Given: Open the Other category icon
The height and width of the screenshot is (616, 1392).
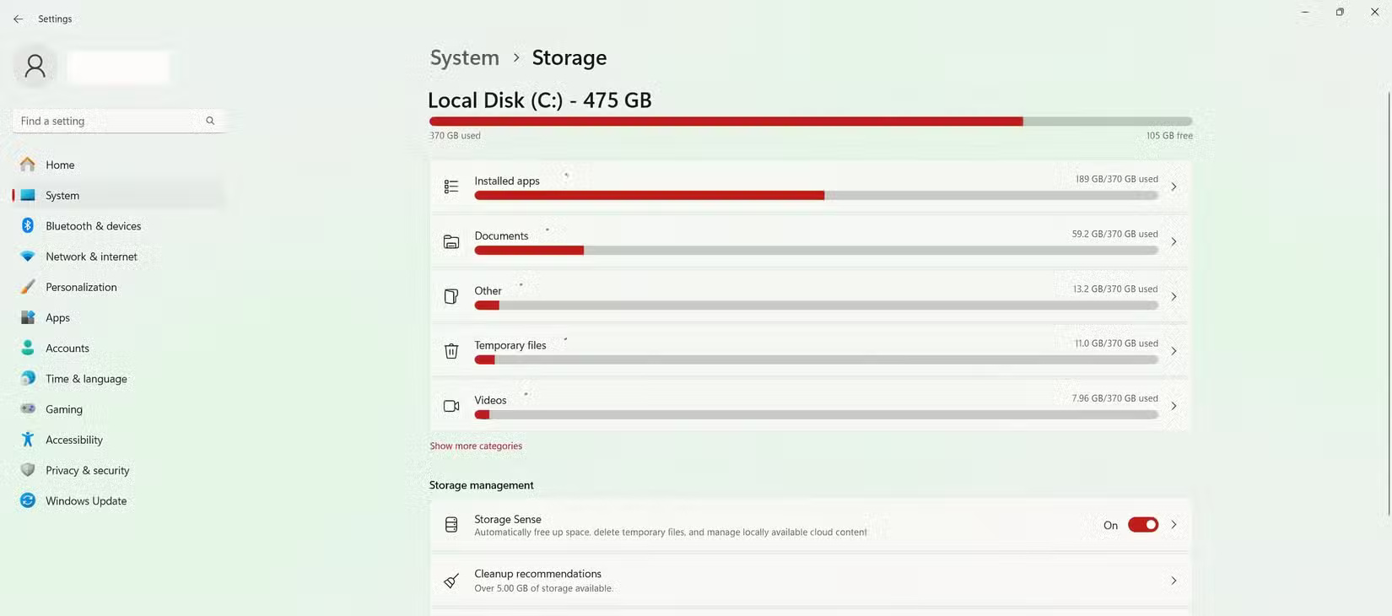Looking at the screenshot, I should pyautogui.click(x=451, y=296).
